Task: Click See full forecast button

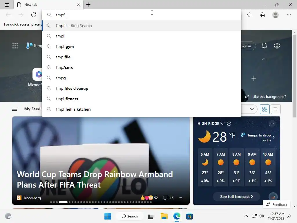Action: (x=236, y=197)
